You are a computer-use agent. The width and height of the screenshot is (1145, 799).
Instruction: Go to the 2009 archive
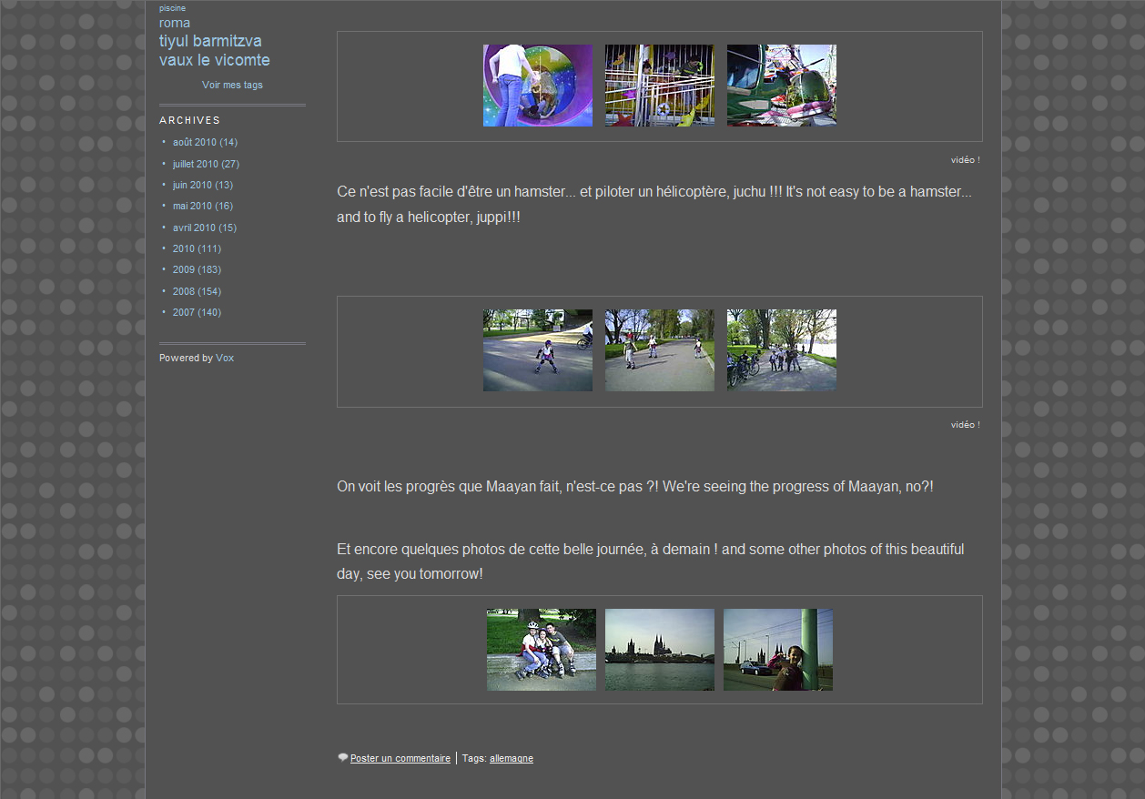pos(184,269)
